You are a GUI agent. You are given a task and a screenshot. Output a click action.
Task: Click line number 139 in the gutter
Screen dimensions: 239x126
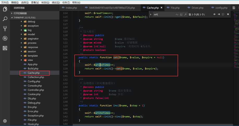[x=65, y=106]
